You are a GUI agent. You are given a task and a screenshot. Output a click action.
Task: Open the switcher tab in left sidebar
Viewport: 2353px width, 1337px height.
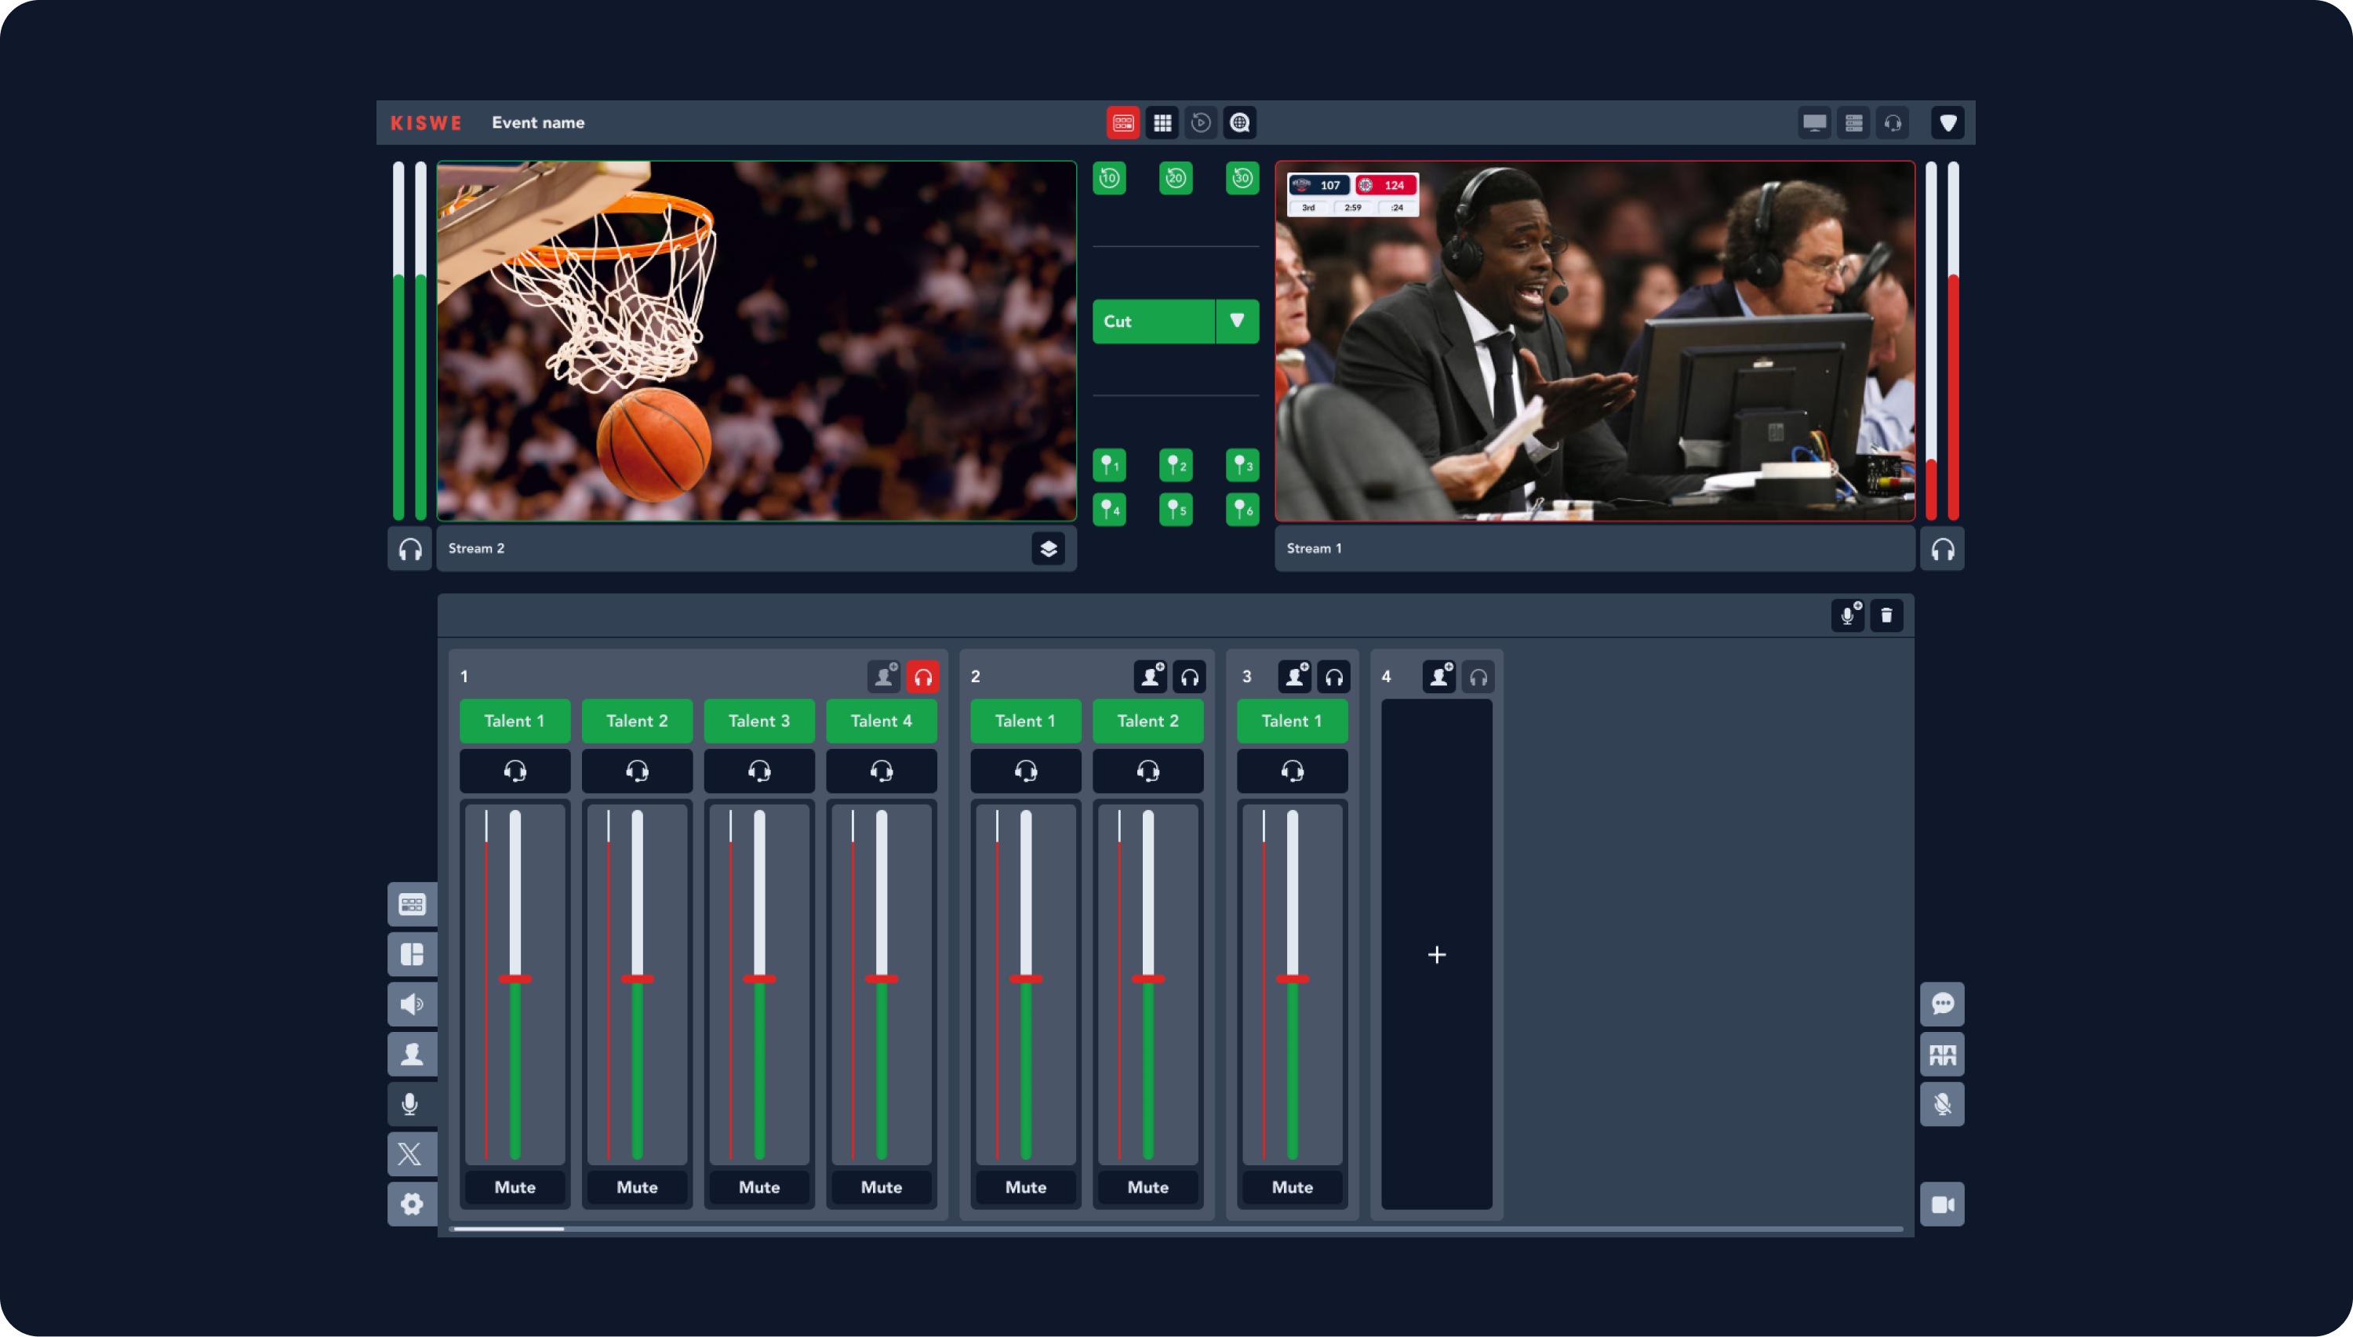click(x=412, y=906)
